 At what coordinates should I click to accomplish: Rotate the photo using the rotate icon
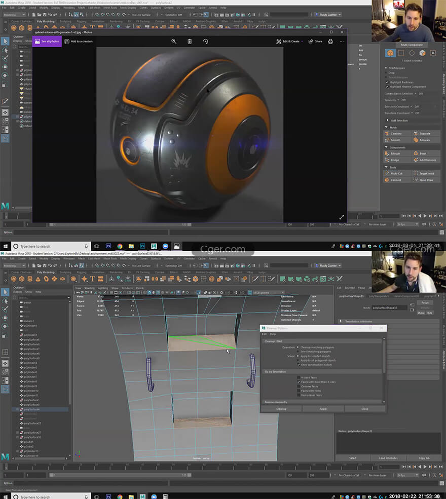pyautogui.click(x=205, y=41)
